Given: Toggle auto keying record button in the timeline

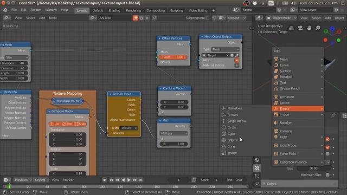Looking at the screenshot, I should (105, 180).
